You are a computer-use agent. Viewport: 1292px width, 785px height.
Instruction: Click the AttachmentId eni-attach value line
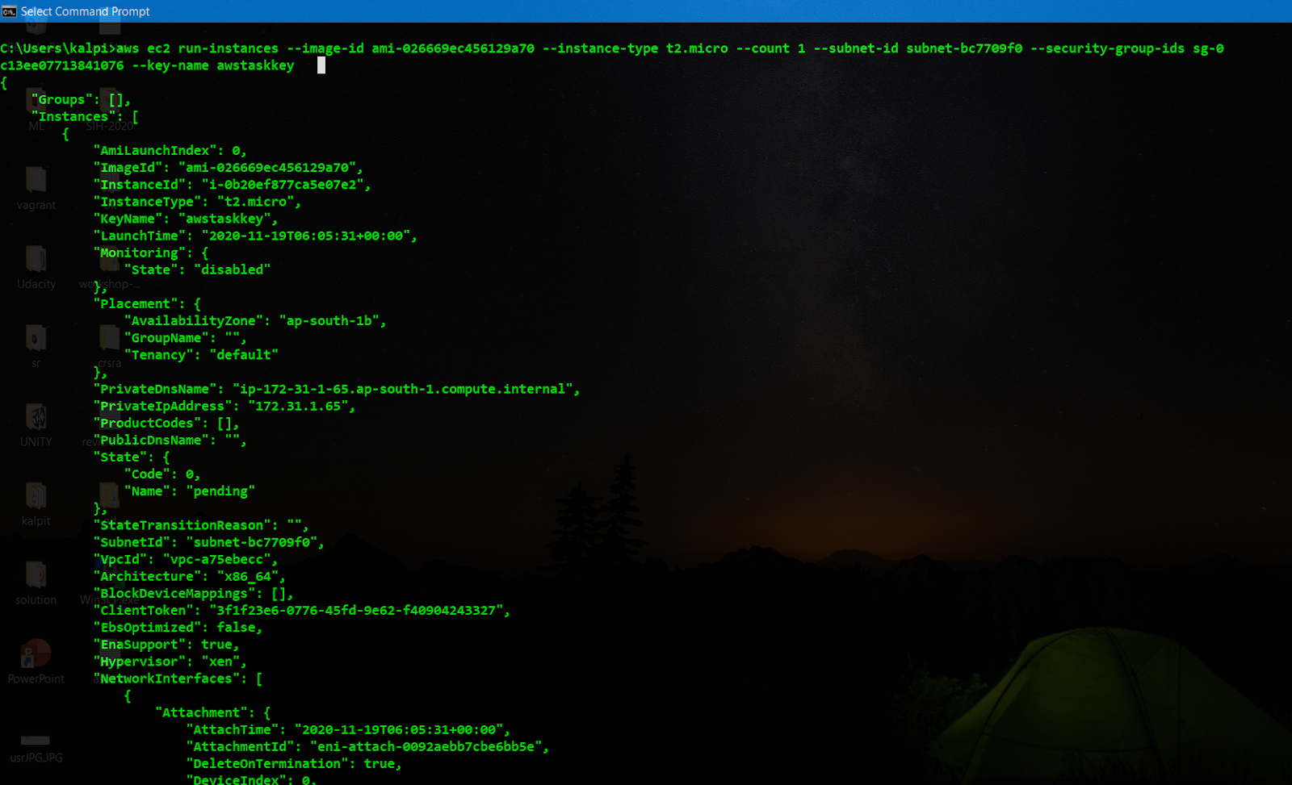pyautogui.click(x=367, y=746)
